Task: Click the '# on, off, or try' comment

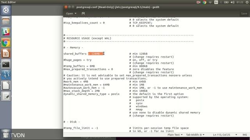Action: point(143,60)
